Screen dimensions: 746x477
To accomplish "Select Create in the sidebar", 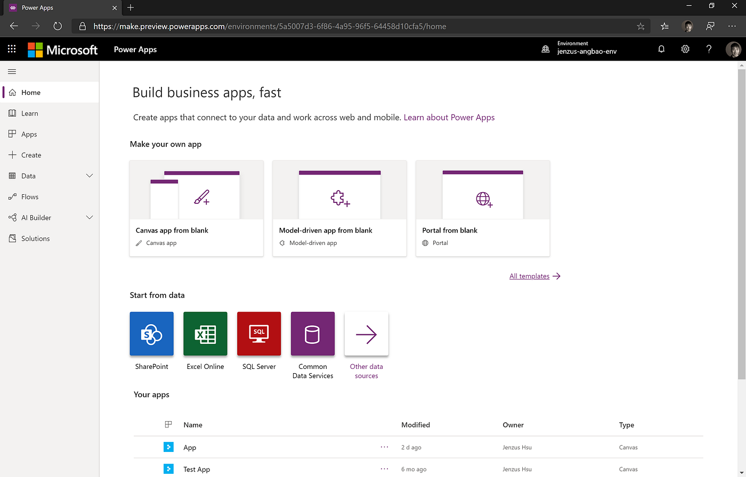I will (50, 155).
